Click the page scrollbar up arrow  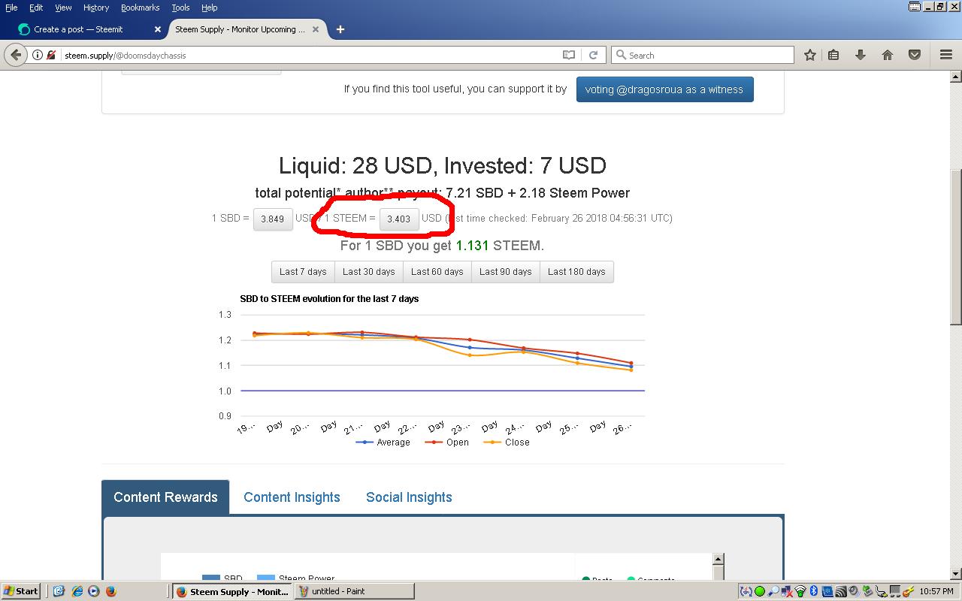(x=955, y=77)
